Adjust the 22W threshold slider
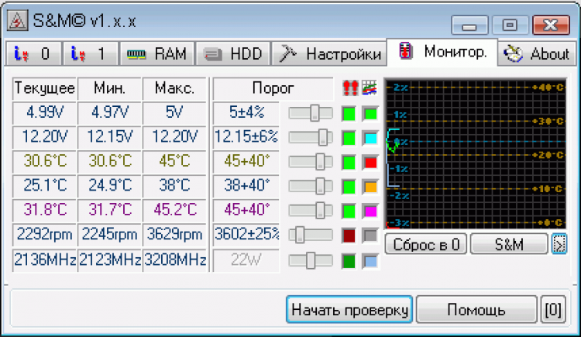Image resolution: width=581 pixels, height=337 pixels. (311, 260)
